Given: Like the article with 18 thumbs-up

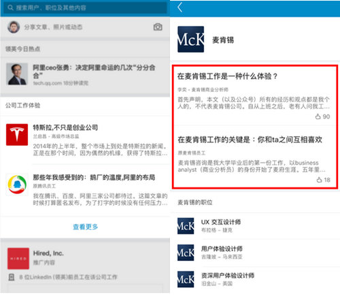Looking at the screenshot, I should [319, 180].
